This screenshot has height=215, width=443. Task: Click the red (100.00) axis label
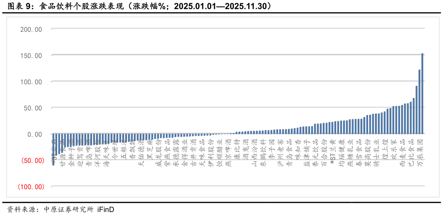pos(31,187)
